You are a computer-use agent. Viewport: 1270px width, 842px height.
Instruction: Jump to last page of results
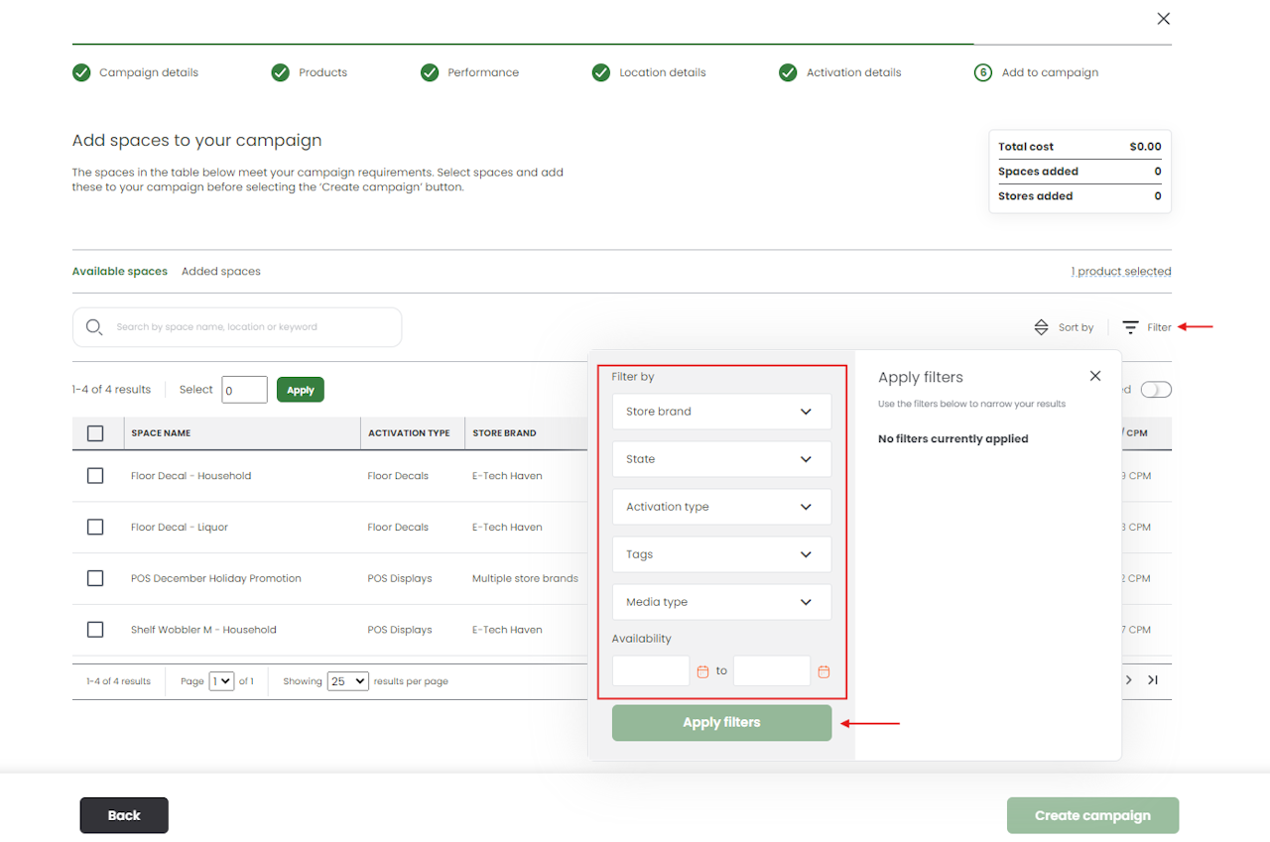coord(1153,680)
